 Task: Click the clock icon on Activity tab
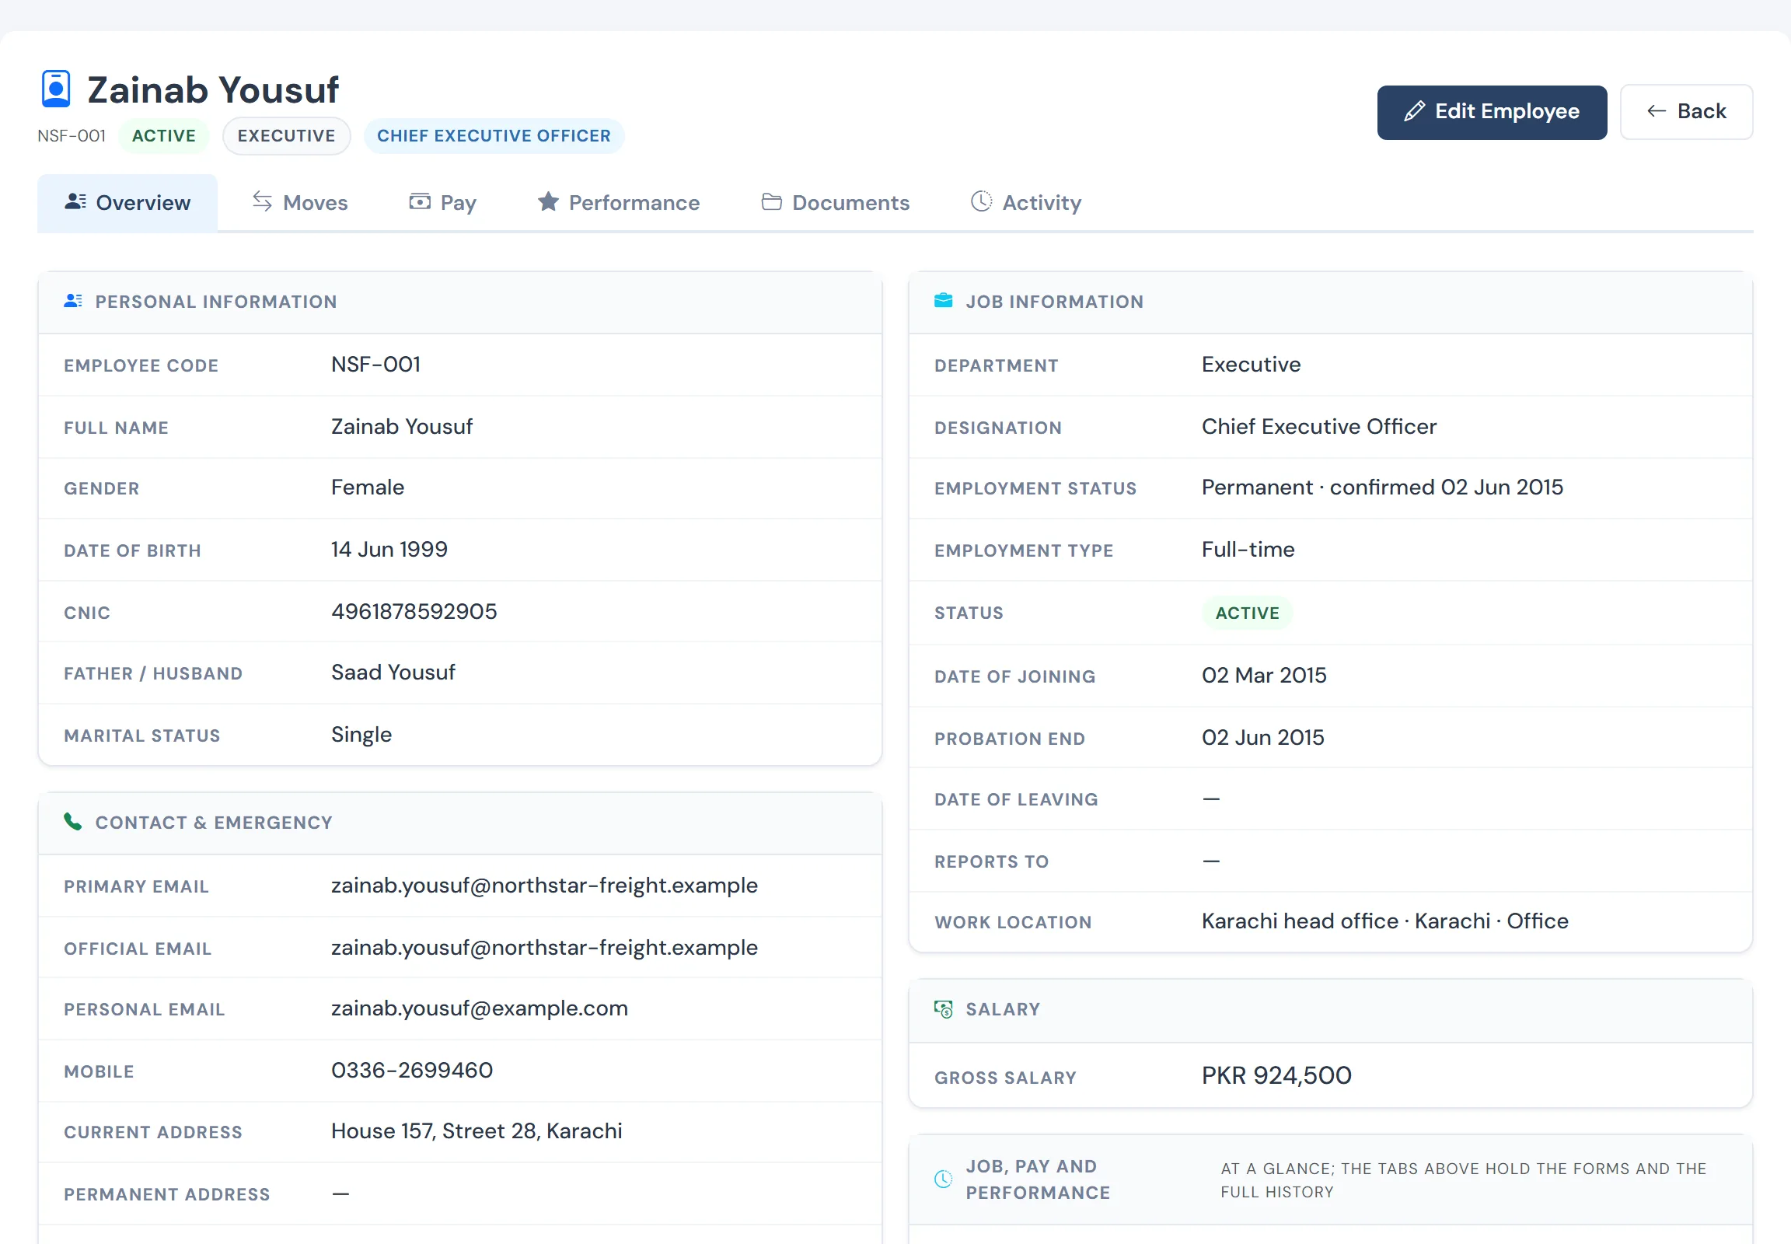click(x=981, y=201)
